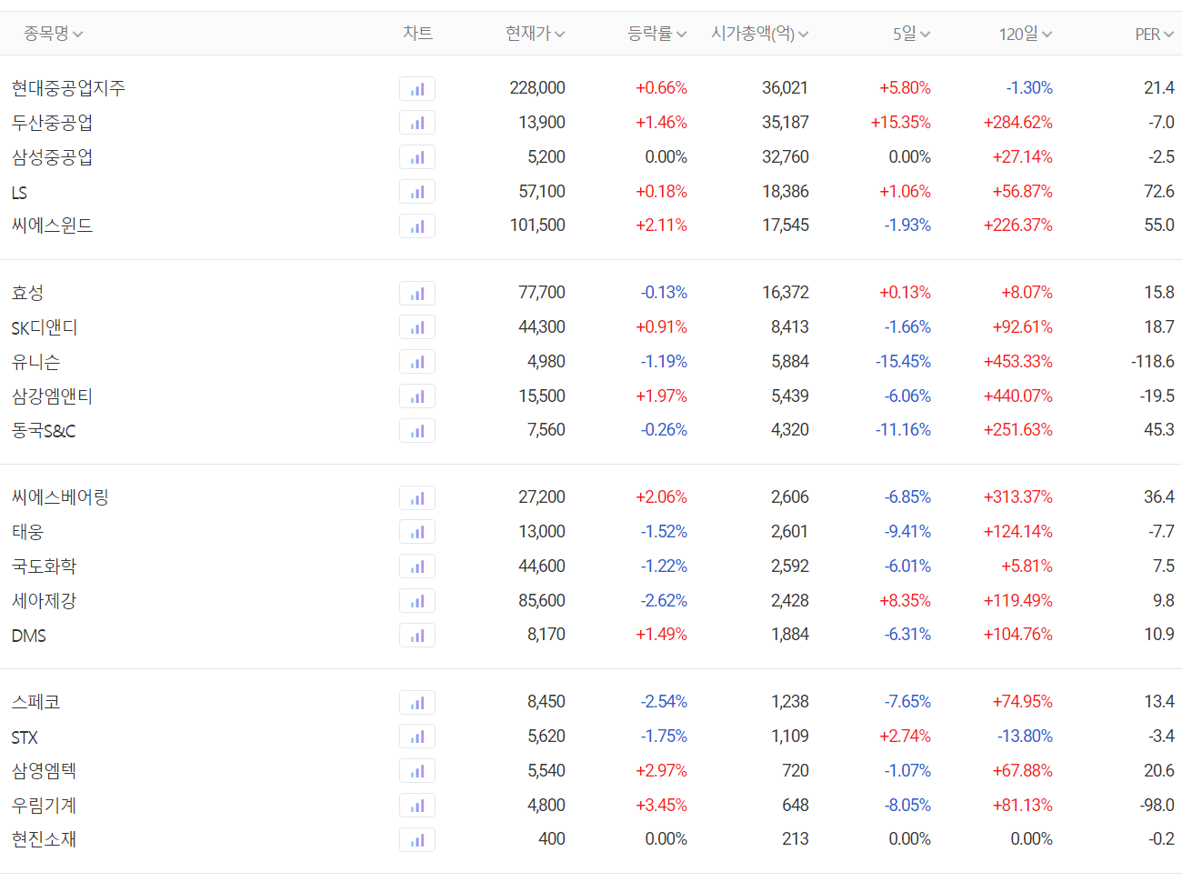The height and width of the screenshot is (882, 1182).
Task: Open LS stock link
Action: coord(19,193)
